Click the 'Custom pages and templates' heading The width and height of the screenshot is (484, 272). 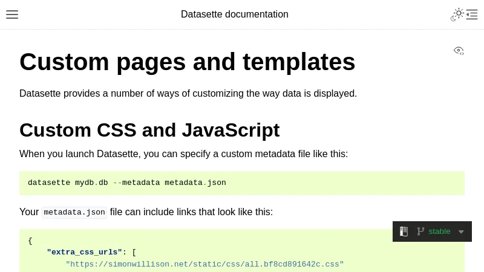[187, 62]
